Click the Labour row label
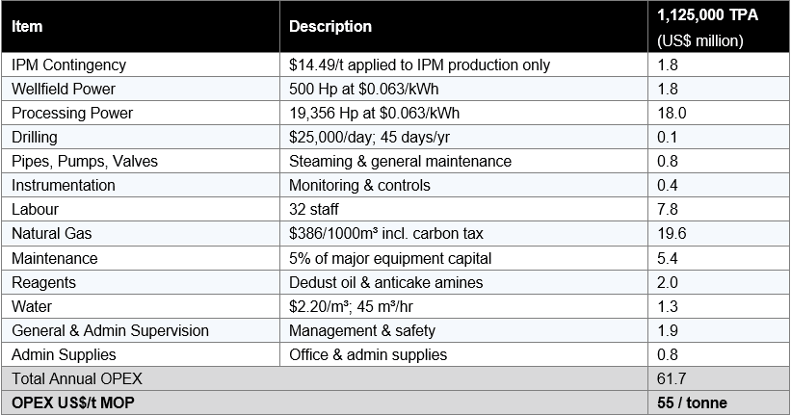This screenshot has height=415, width=791. [36, 210]
